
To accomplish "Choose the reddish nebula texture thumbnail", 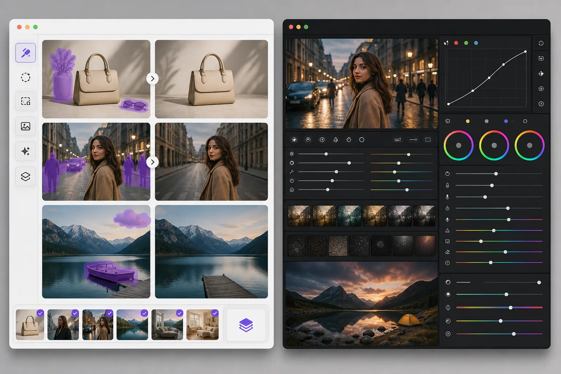I will [x=425, y=245].
